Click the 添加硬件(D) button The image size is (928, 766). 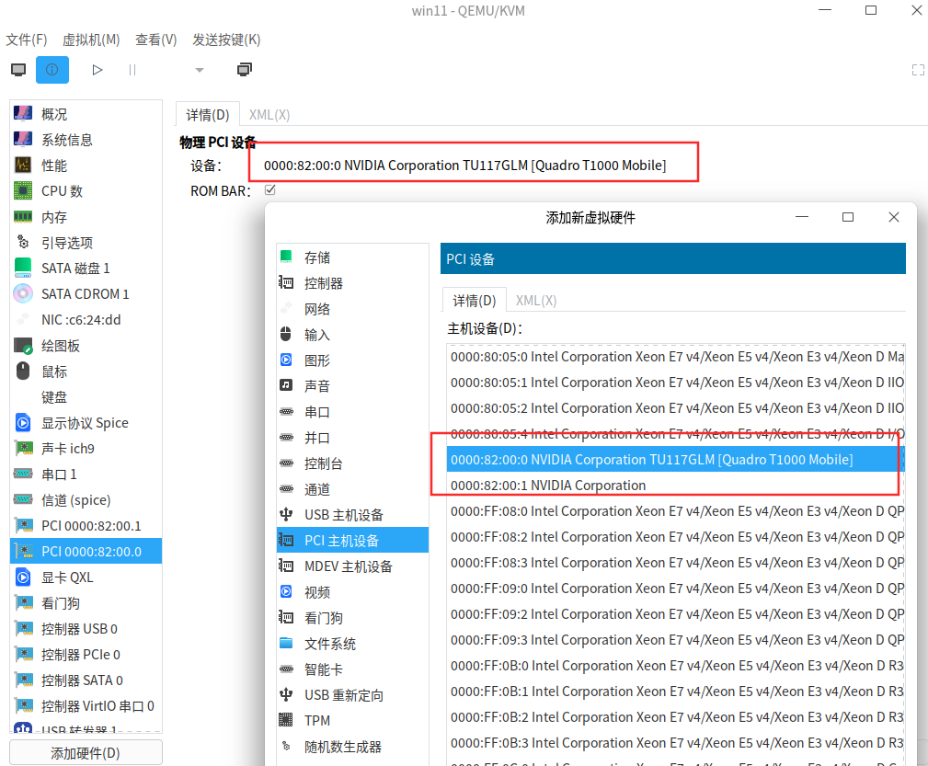(x=86, y=753)
